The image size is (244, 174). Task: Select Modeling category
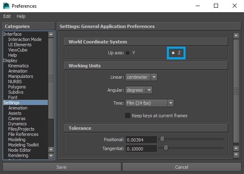click(x=26, y=140)
